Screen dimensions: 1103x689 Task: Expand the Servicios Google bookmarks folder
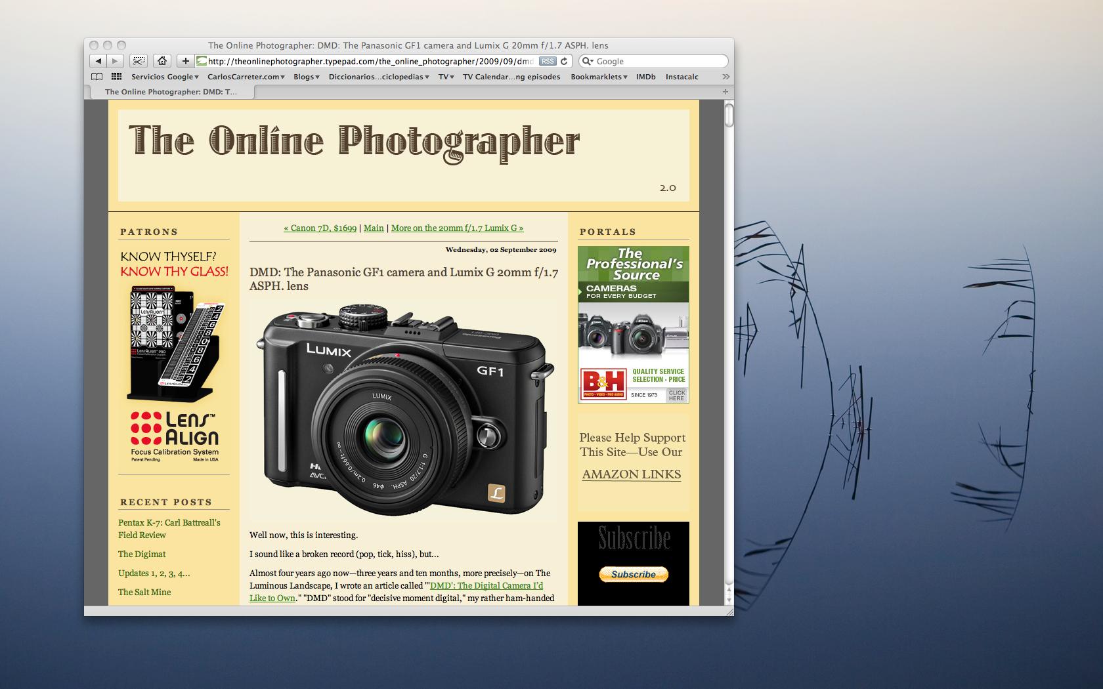coord(165,77)
